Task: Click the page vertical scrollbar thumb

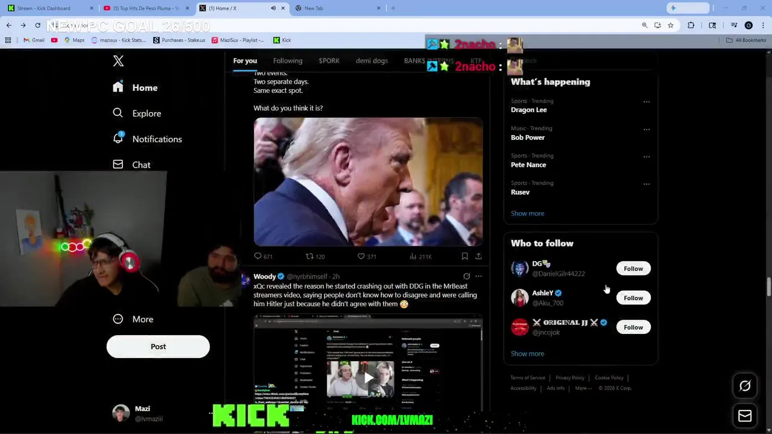Action: [x=768, y=287]
